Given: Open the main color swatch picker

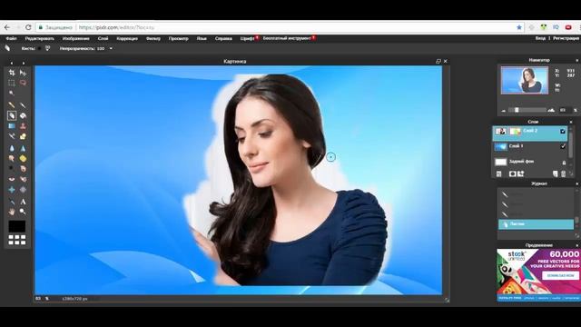Looking at the screenshot, I should coord(17,226).
